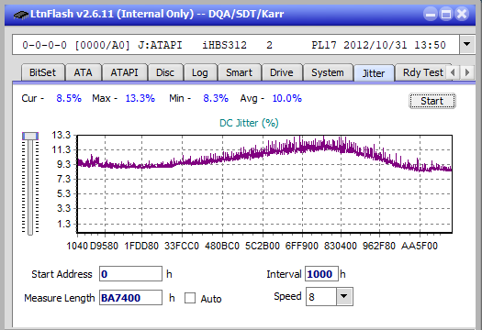Click the Max value 13.3%
Viewport: 482px width, 330px height.
coord(140,98)
